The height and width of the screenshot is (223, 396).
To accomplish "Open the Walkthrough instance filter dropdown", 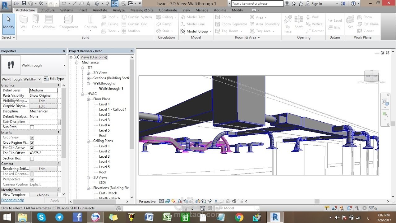I will point(39,79).
